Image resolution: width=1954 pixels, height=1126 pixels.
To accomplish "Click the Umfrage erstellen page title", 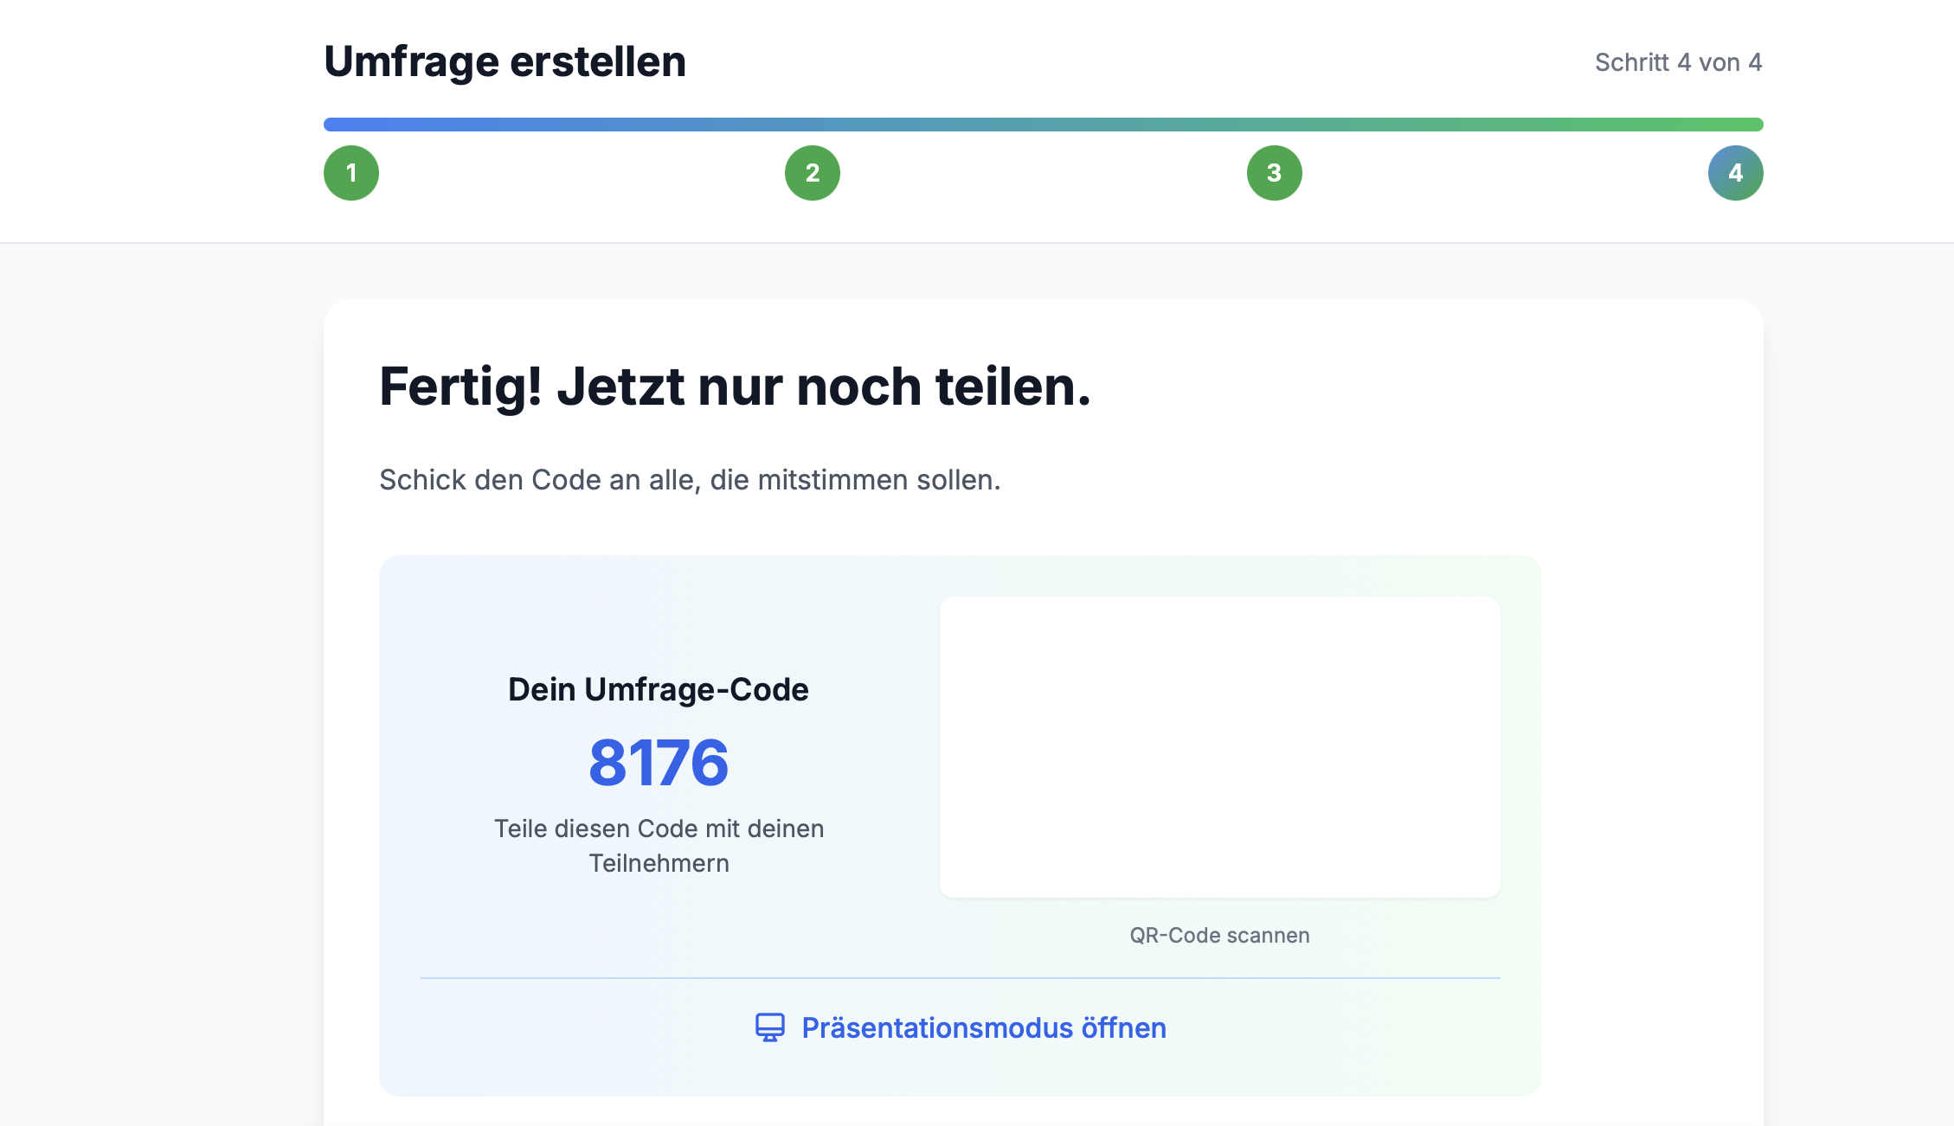I will pos(505,61).
